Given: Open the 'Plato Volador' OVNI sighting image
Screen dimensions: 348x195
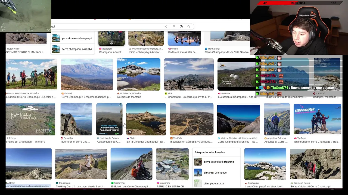Looking at the screenshot, I should (109, 119).
